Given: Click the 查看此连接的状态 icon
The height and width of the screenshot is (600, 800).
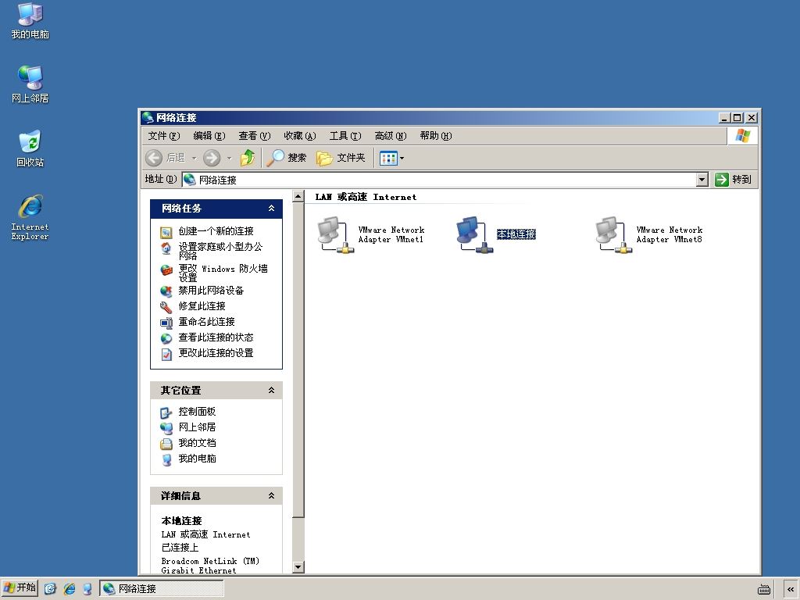Looking at the screenshot, I should coord(166,338).
